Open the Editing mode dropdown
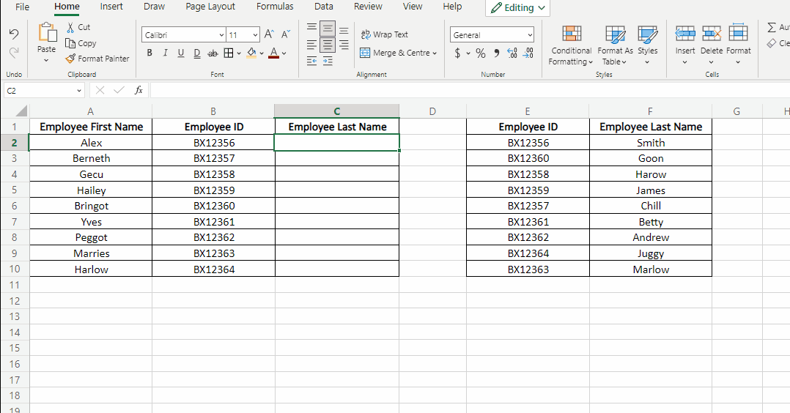This screenshot has height=413, width=790. point(518,8)
